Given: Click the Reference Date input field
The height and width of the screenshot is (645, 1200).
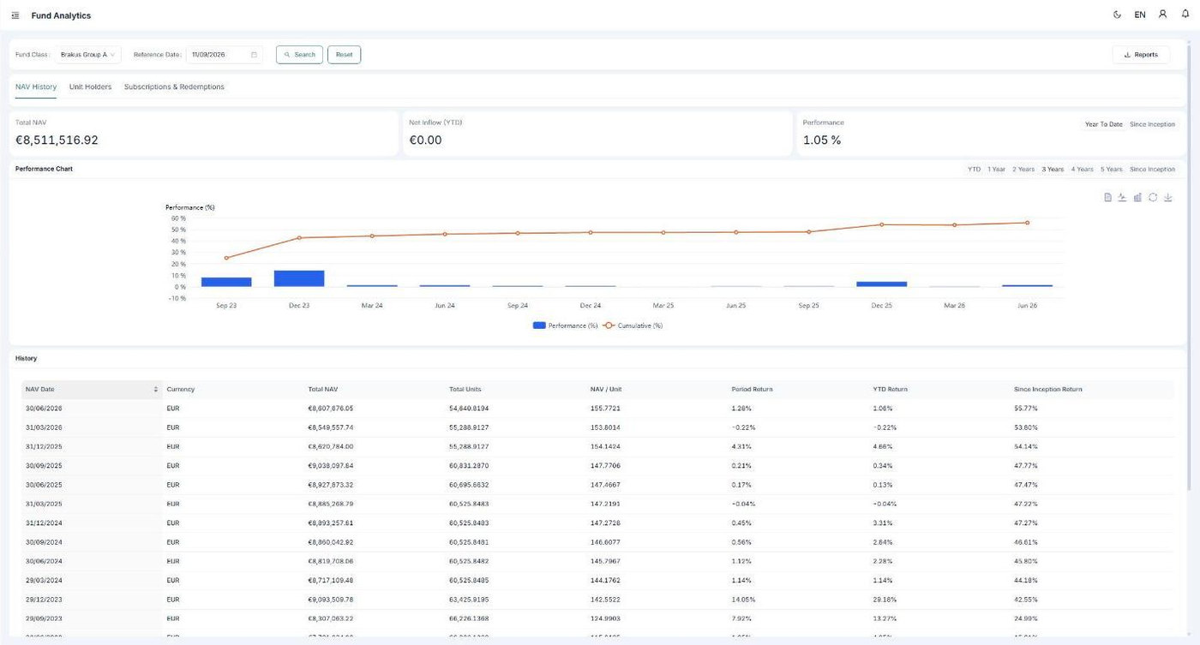Looking at the screenshot, I should pyautogui.click(x=225, y=55).
